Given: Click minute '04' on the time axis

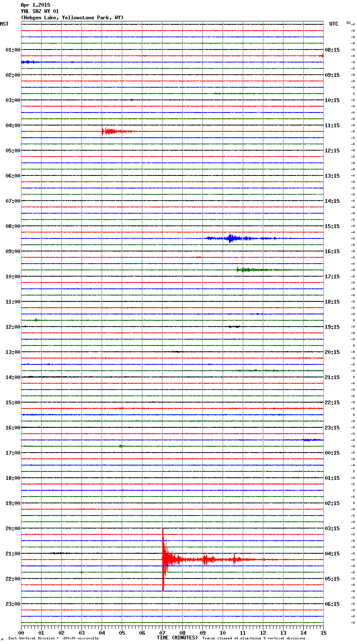Looking at the screenshot, I should (102, 633).
